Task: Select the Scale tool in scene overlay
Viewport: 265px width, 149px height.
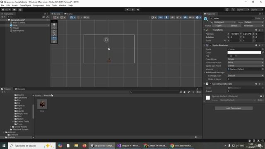Action: click(x=54, y=35)
